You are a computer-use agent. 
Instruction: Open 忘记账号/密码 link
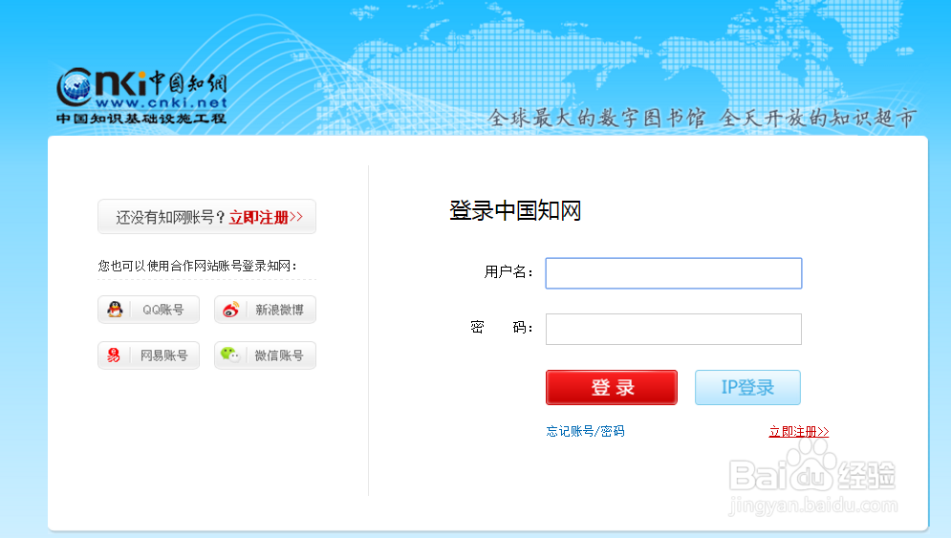point(585,431)
